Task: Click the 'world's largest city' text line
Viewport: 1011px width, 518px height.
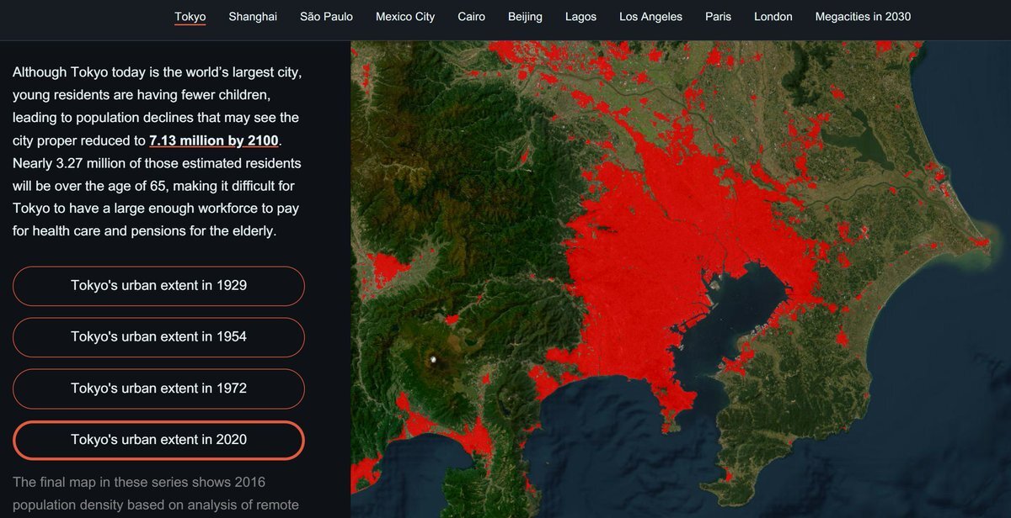Action: click(x=157, y=72)
